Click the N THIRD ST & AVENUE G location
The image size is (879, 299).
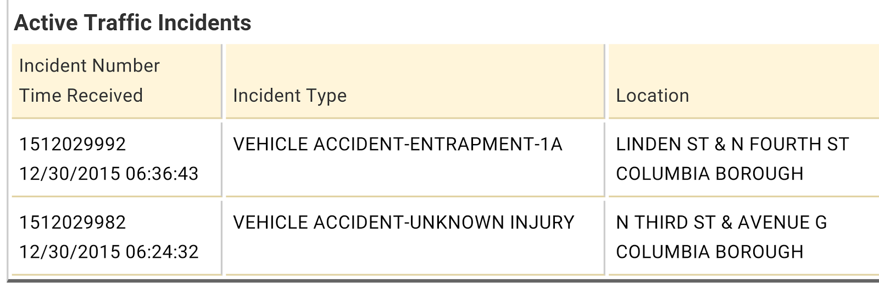[x=721, y=223]
